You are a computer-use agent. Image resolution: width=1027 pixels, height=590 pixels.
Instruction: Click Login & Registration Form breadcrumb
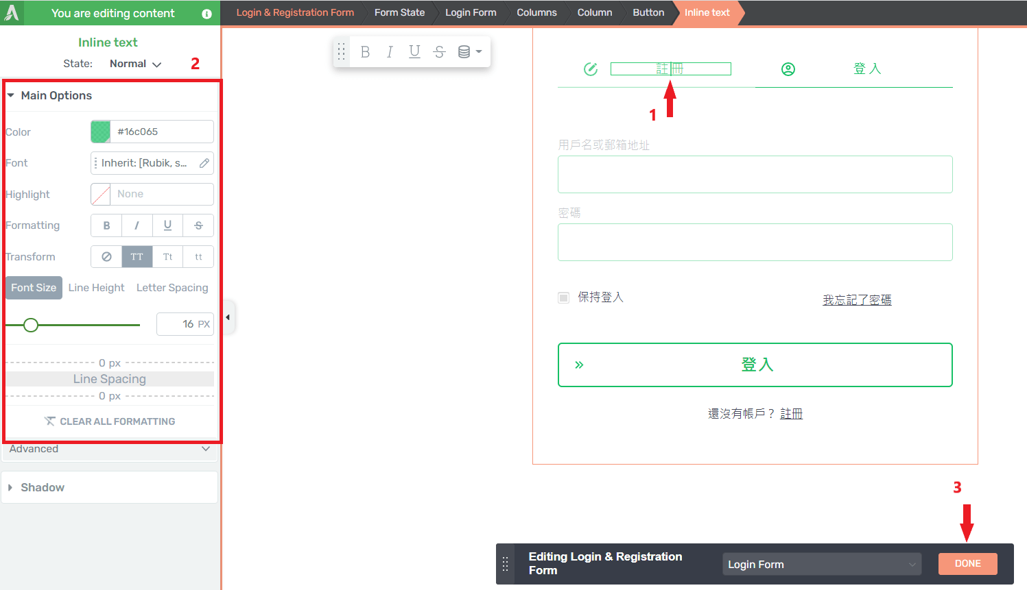pos(295,13)
